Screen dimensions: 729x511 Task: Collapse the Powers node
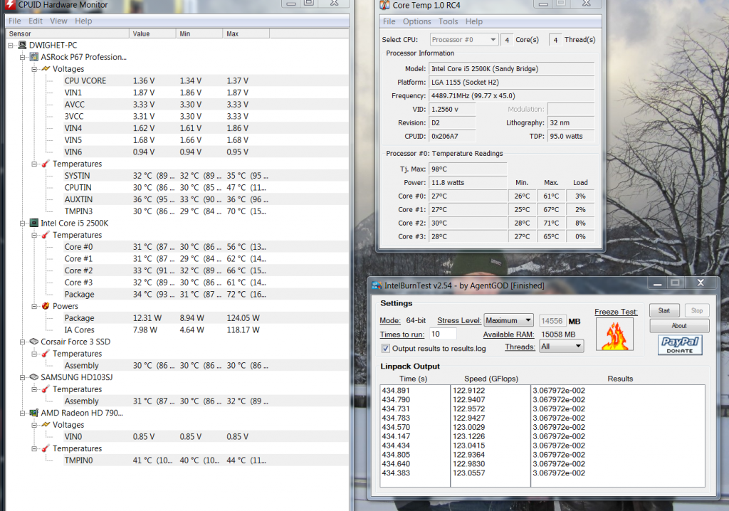[34, 306]
